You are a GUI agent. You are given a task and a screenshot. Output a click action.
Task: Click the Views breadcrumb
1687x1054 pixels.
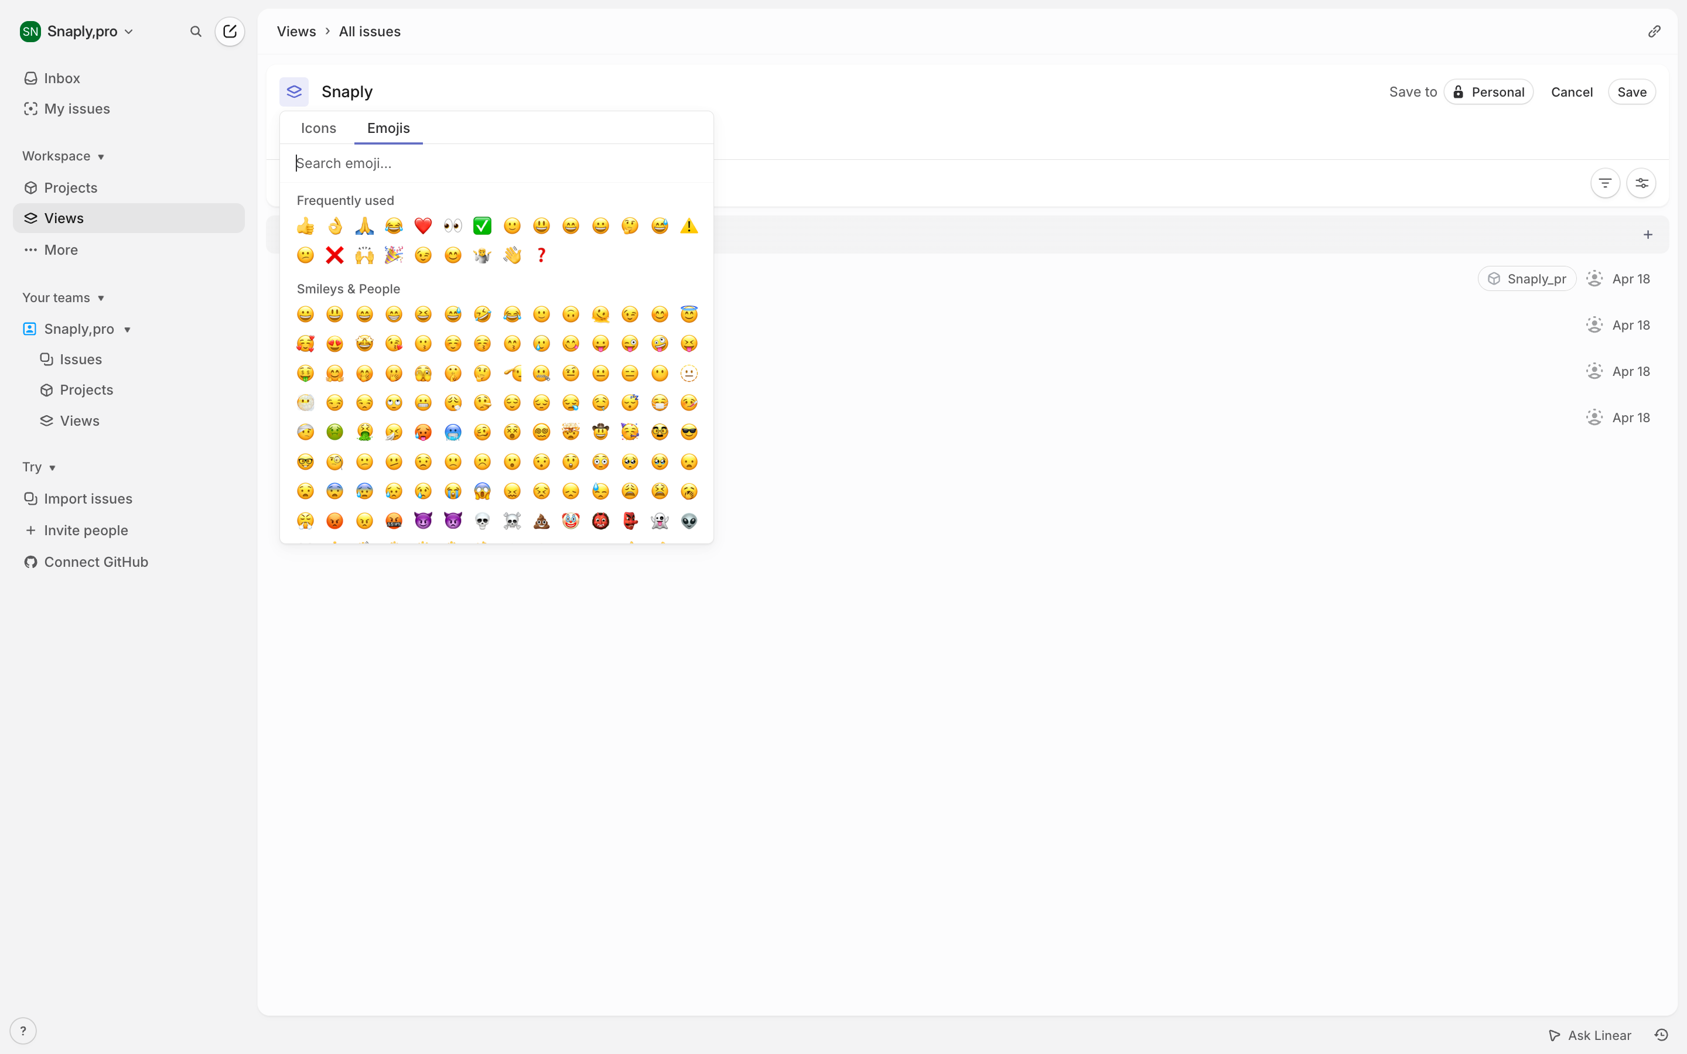[296, 32]
